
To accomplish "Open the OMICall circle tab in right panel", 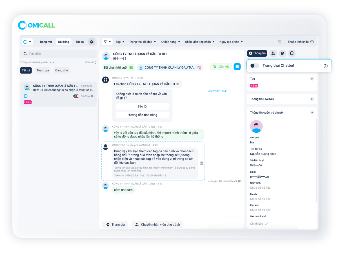I will pyautogui.click(x=292, y=53).
